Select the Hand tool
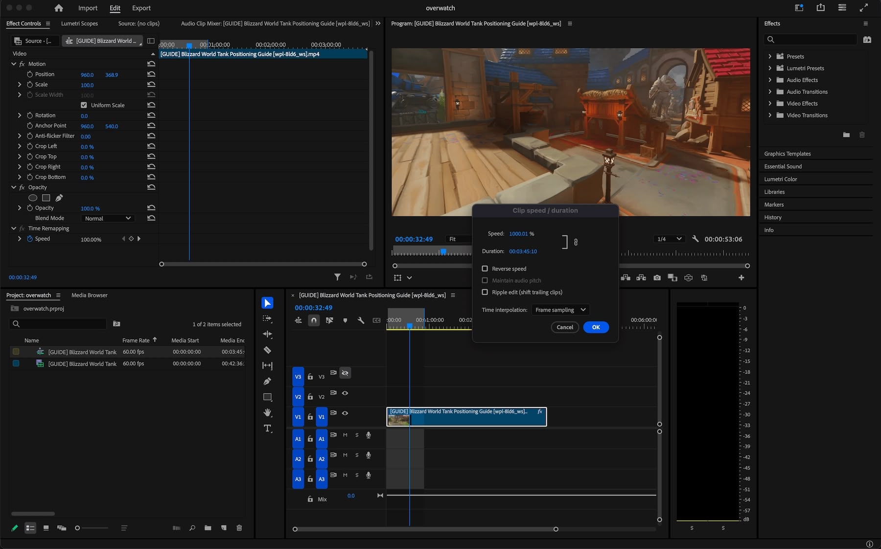 click(x=267, y=412)
